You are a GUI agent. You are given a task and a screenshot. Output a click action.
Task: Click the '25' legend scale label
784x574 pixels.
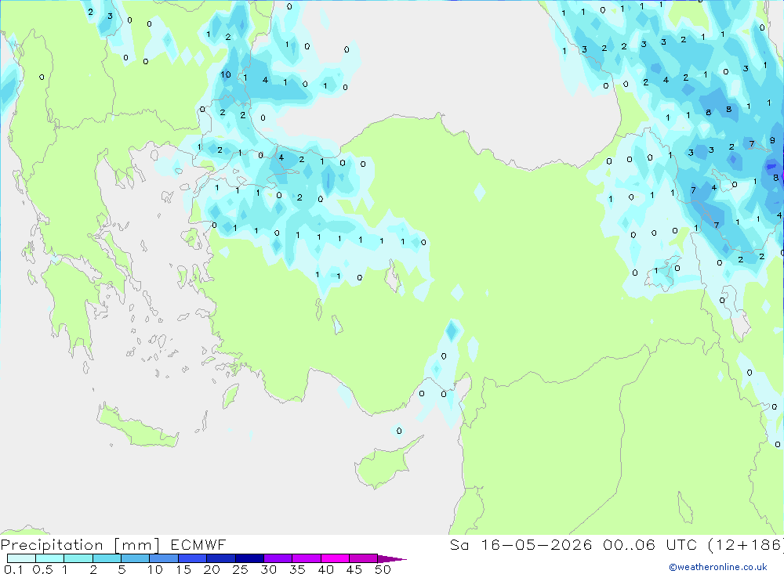[240, 569]
